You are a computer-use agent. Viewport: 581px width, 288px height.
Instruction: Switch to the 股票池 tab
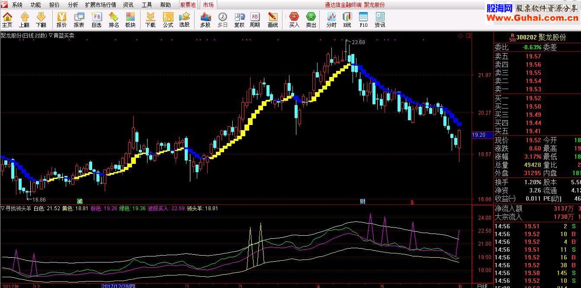(x=188, y=5)
